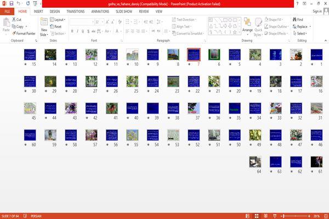This screenshot has height=219, width=329.
Task: Toggle text Shadow formatting
Action: pyautogui.click(x=88, y=31)
